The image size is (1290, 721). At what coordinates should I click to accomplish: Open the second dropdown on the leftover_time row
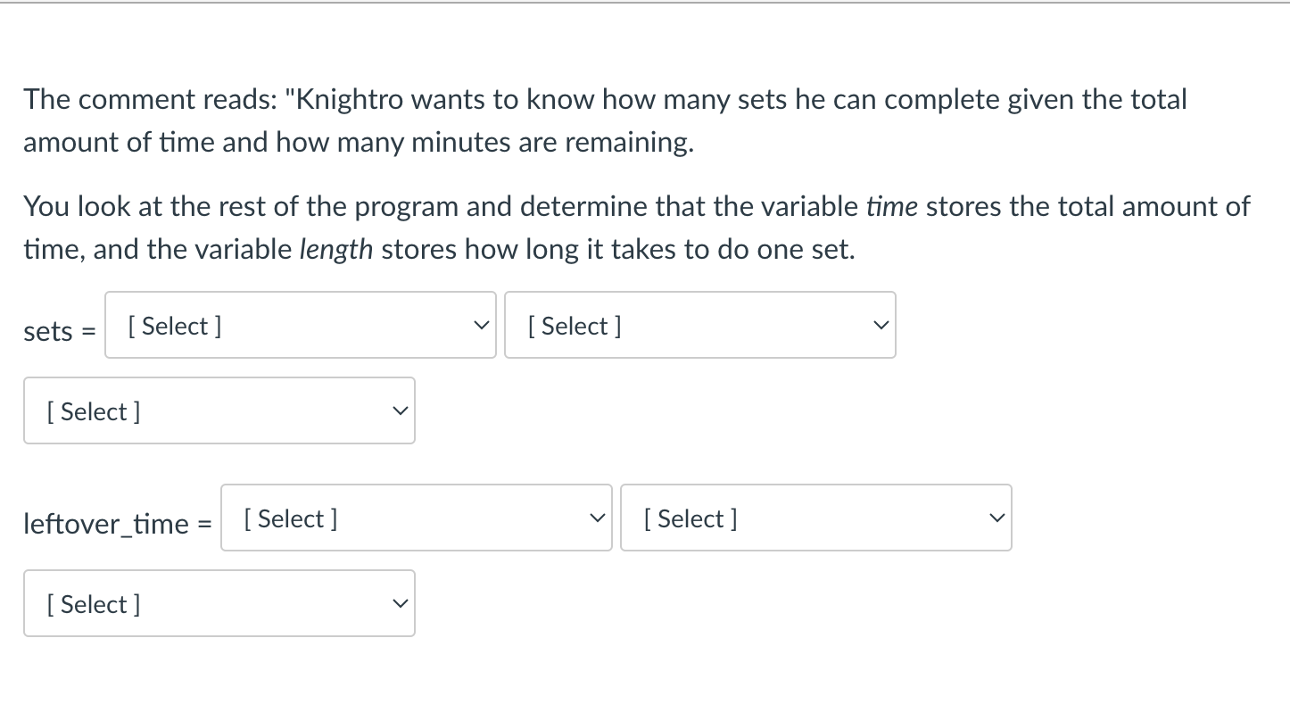[x=815, y=518]
